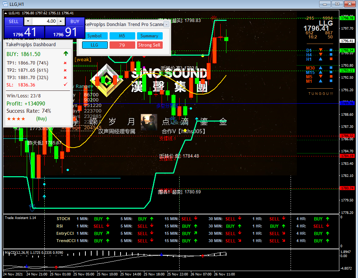This screenshot has height=278, width=358.
Task: Click the 25 Nov 14:00 time axis label
Action: point(131,274)
